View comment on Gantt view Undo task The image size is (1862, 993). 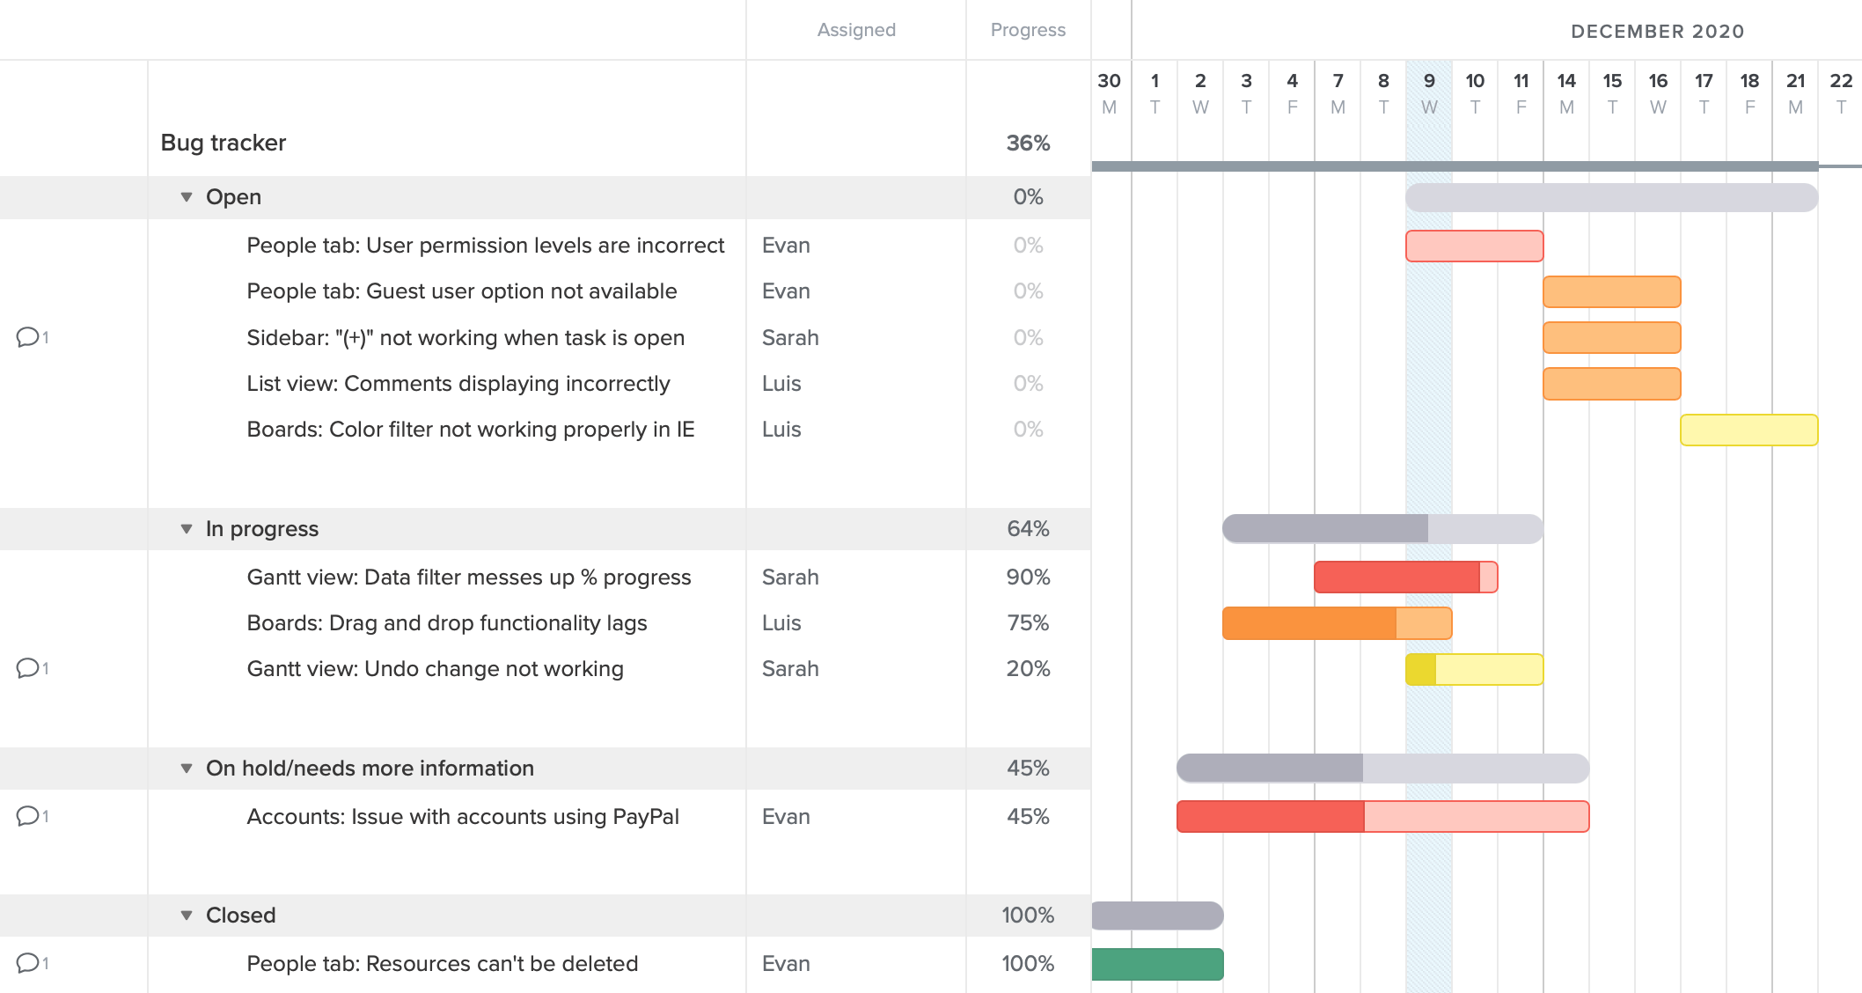pyautogui.click(x=29, y=668)
